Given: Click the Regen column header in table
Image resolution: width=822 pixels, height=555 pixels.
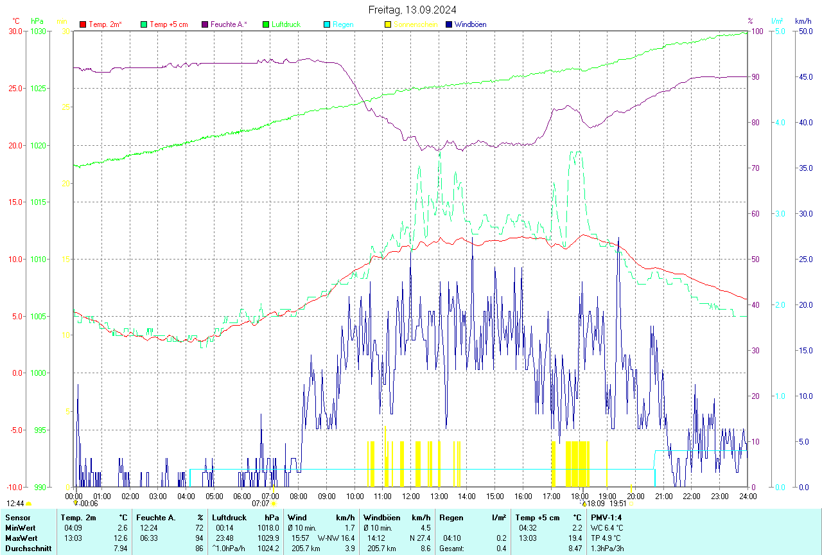Looking at the screenshot, I should click(x=451, y=517).
